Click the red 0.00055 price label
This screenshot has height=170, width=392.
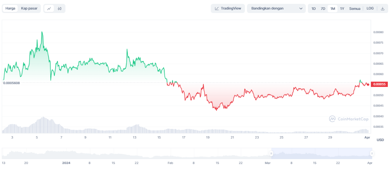pos(380,84)
